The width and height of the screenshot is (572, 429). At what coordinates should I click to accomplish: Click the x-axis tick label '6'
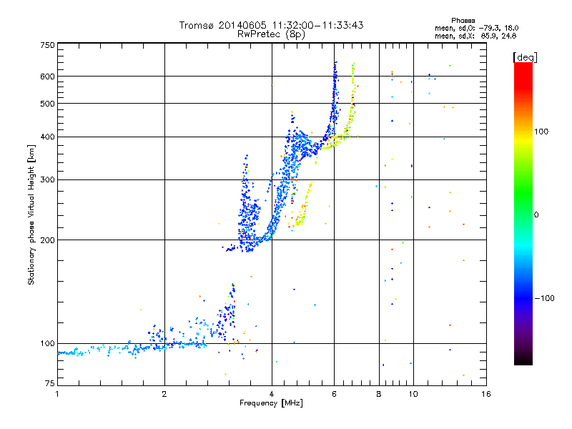point(334,394)
